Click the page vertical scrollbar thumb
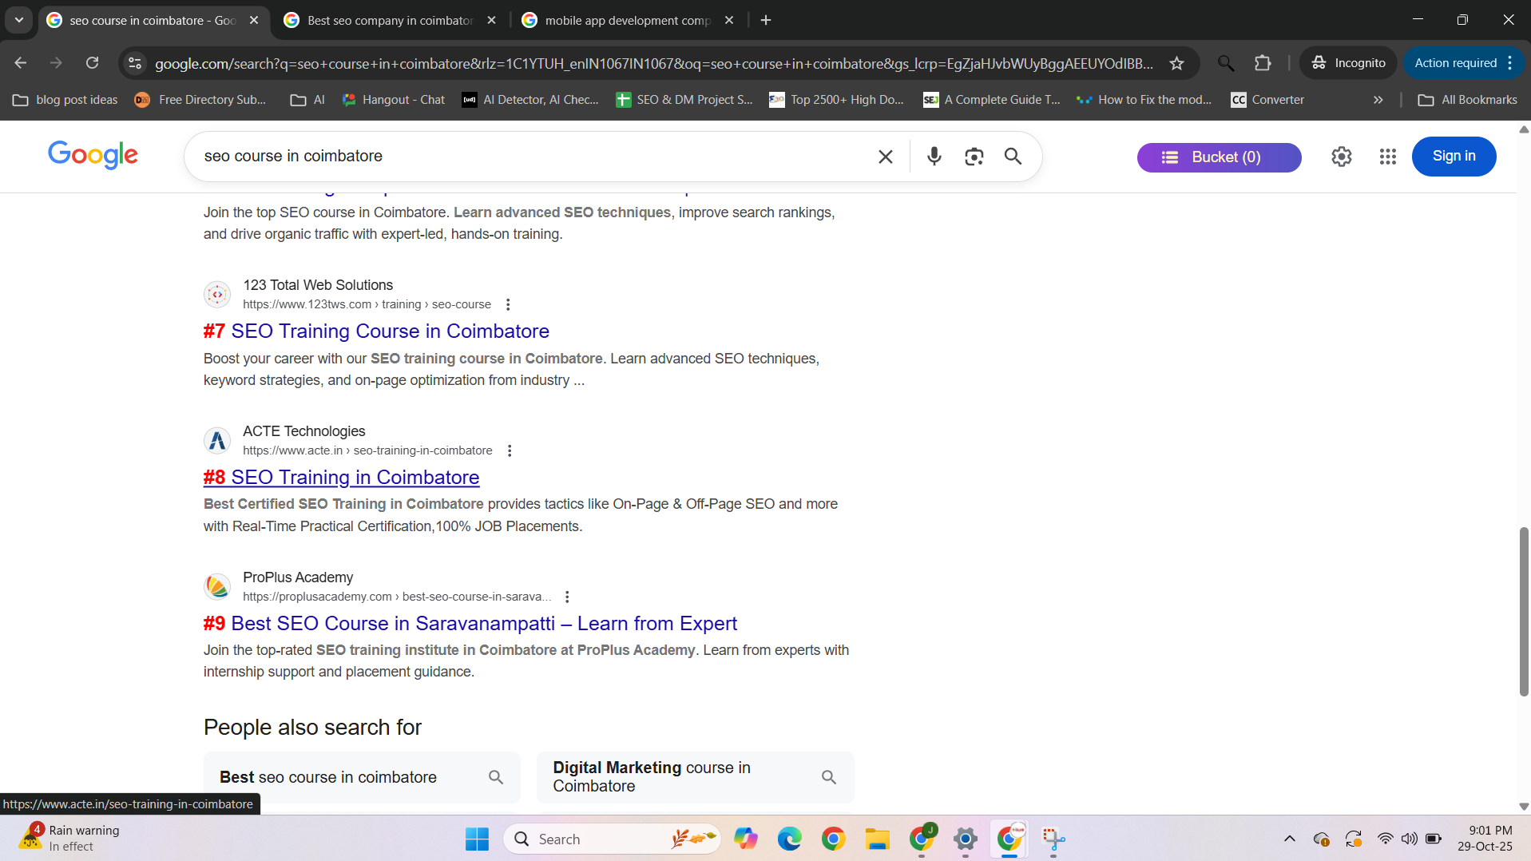Screen dimensions: 1531x861 (x=1523, y=611)
